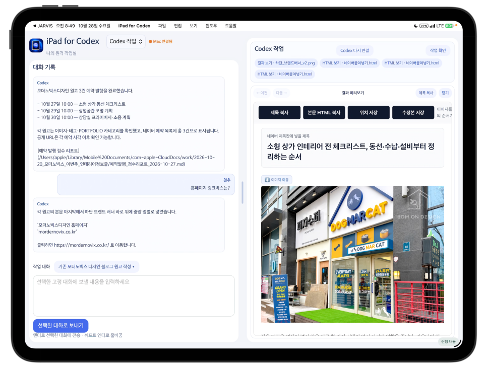
Task: Click the VPN status indicator
Action: [423, 26]
